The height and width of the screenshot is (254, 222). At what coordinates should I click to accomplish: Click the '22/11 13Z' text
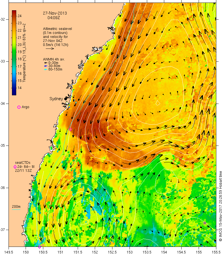(x=23, y=171)
